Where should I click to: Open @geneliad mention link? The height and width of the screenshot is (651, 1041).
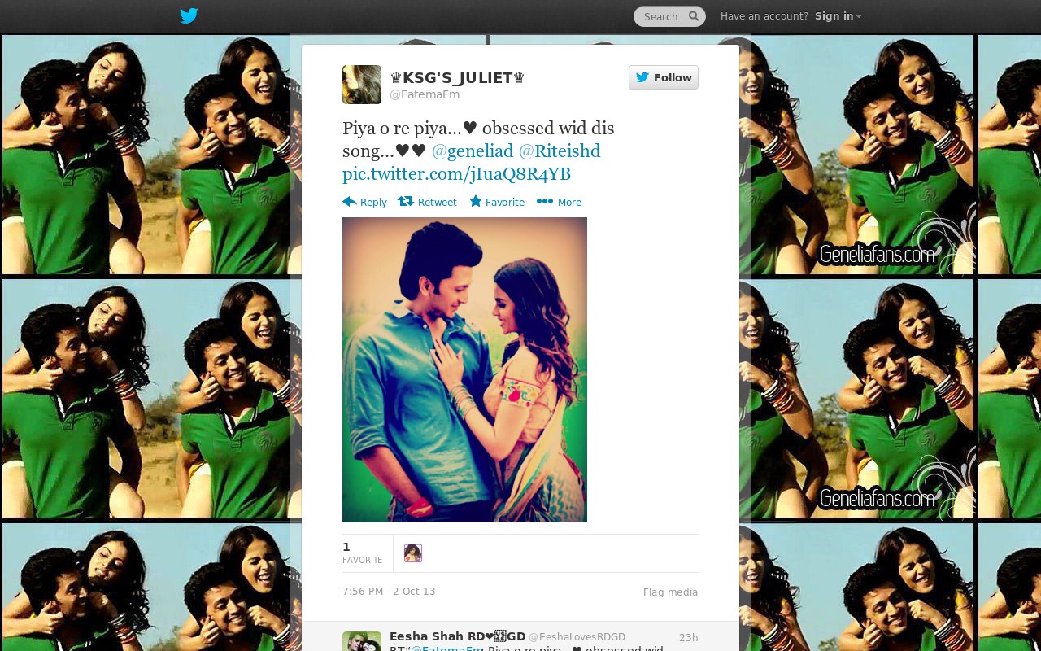tap(473, 151)
